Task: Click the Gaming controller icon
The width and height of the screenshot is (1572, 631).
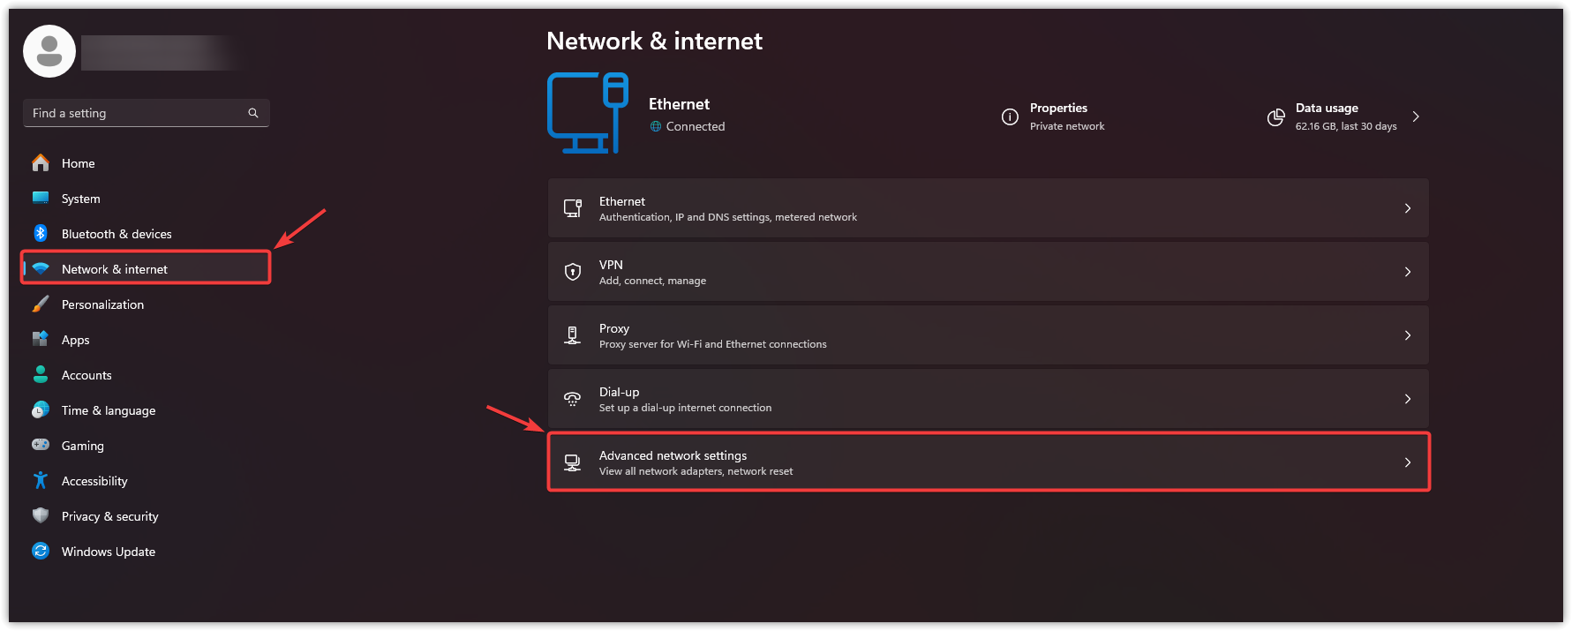Action: [x=41, y=446]
